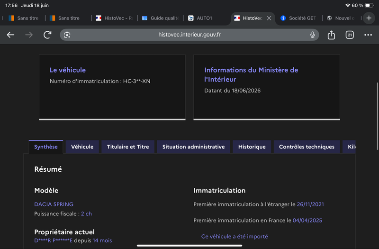Tap the microphone voice search icon

[x=313, y=35]
